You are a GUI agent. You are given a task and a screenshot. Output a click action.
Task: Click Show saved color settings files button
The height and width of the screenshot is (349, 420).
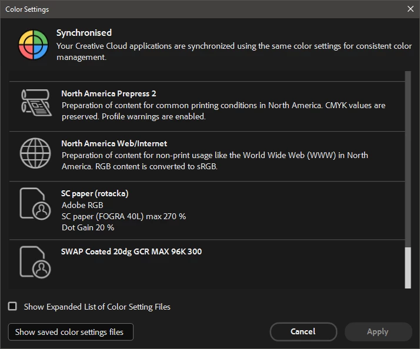(x=71, y=332)
